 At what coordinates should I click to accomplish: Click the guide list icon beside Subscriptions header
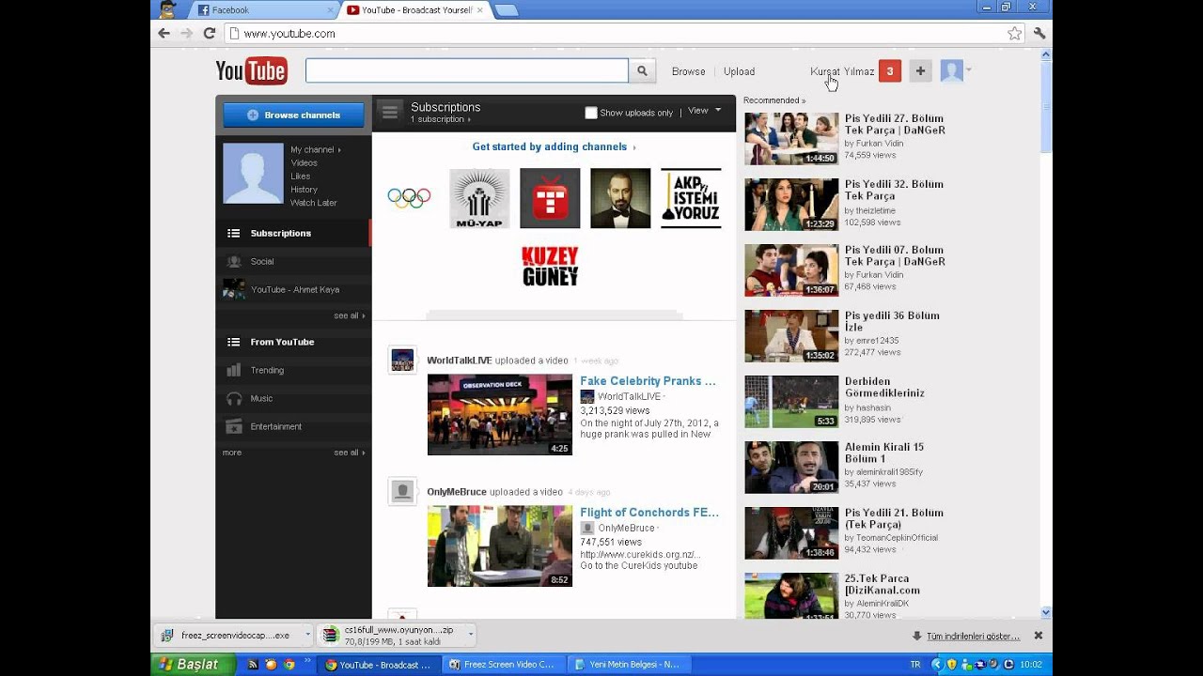(x=390, y=113)
